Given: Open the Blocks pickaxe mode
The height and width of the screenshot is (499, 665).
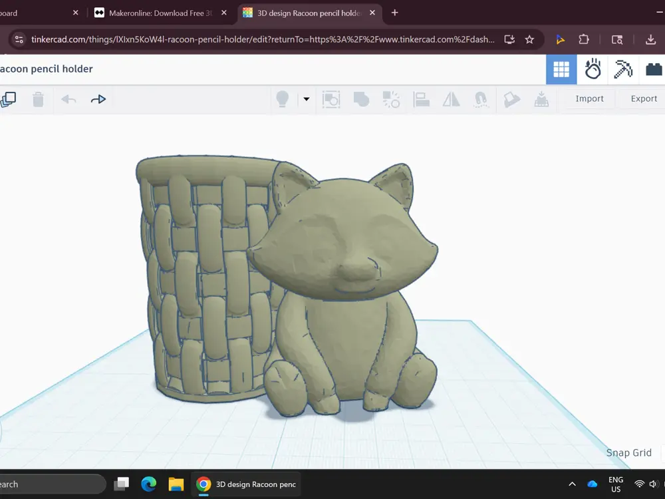Looking at the screenshot, I should click(623, 69).
